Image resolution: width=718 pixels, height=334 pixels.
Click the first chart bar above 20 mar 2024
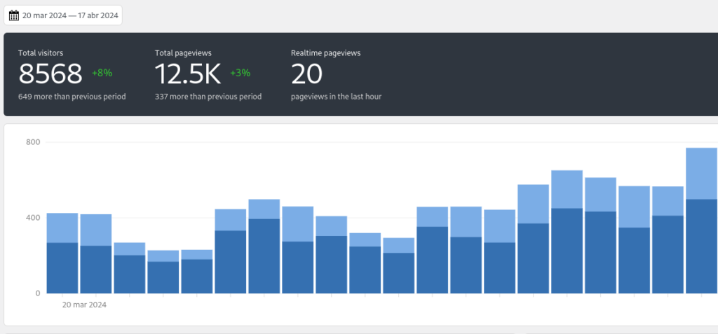(62, 253)
